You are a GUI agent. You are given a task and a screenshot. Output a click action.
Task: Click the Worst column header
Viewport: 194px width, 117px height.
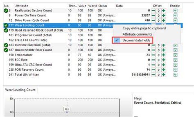92,6
